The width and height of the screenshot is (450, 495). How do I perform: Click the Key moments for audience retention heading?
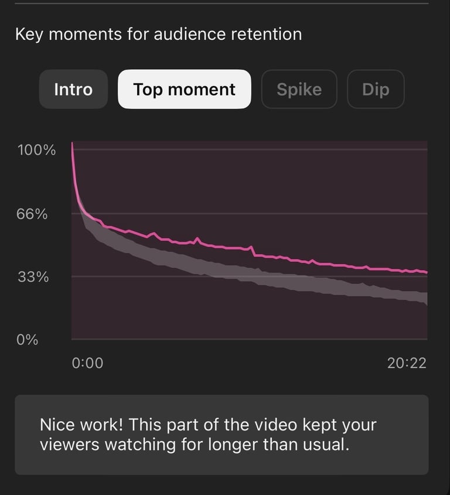coord(159,34)
